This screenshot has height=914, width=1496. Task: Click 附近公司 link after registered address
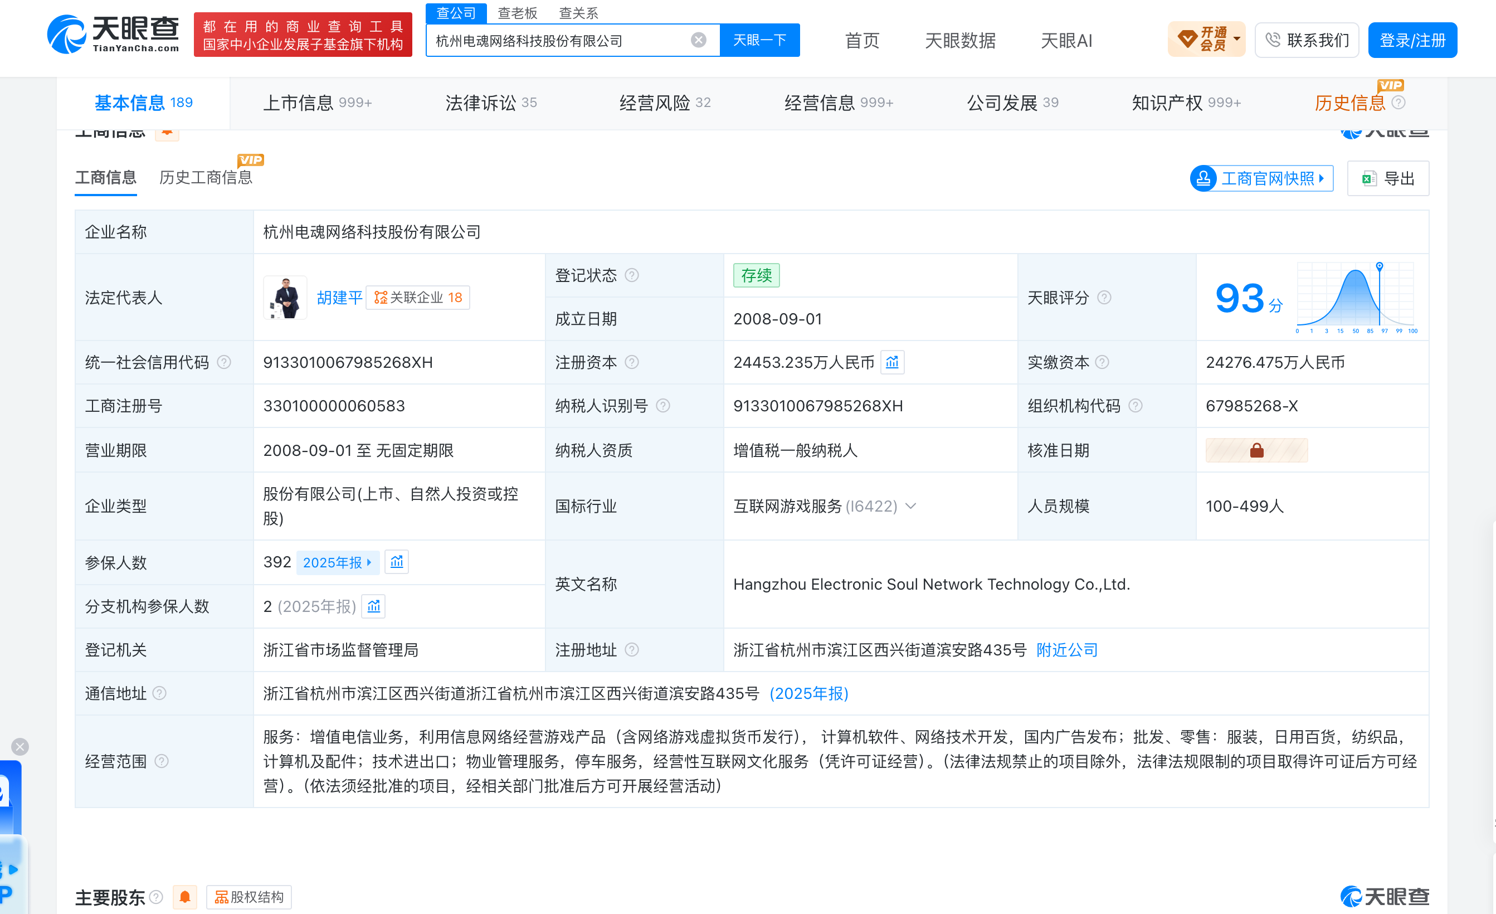coord(1067,650)
